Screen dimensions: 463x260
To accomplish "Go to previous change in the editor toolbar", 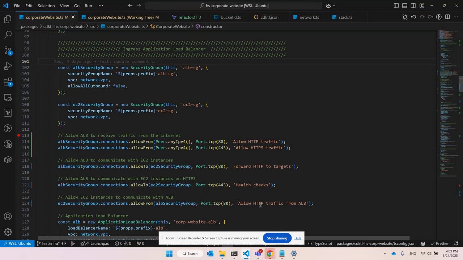I will (413, 17).
